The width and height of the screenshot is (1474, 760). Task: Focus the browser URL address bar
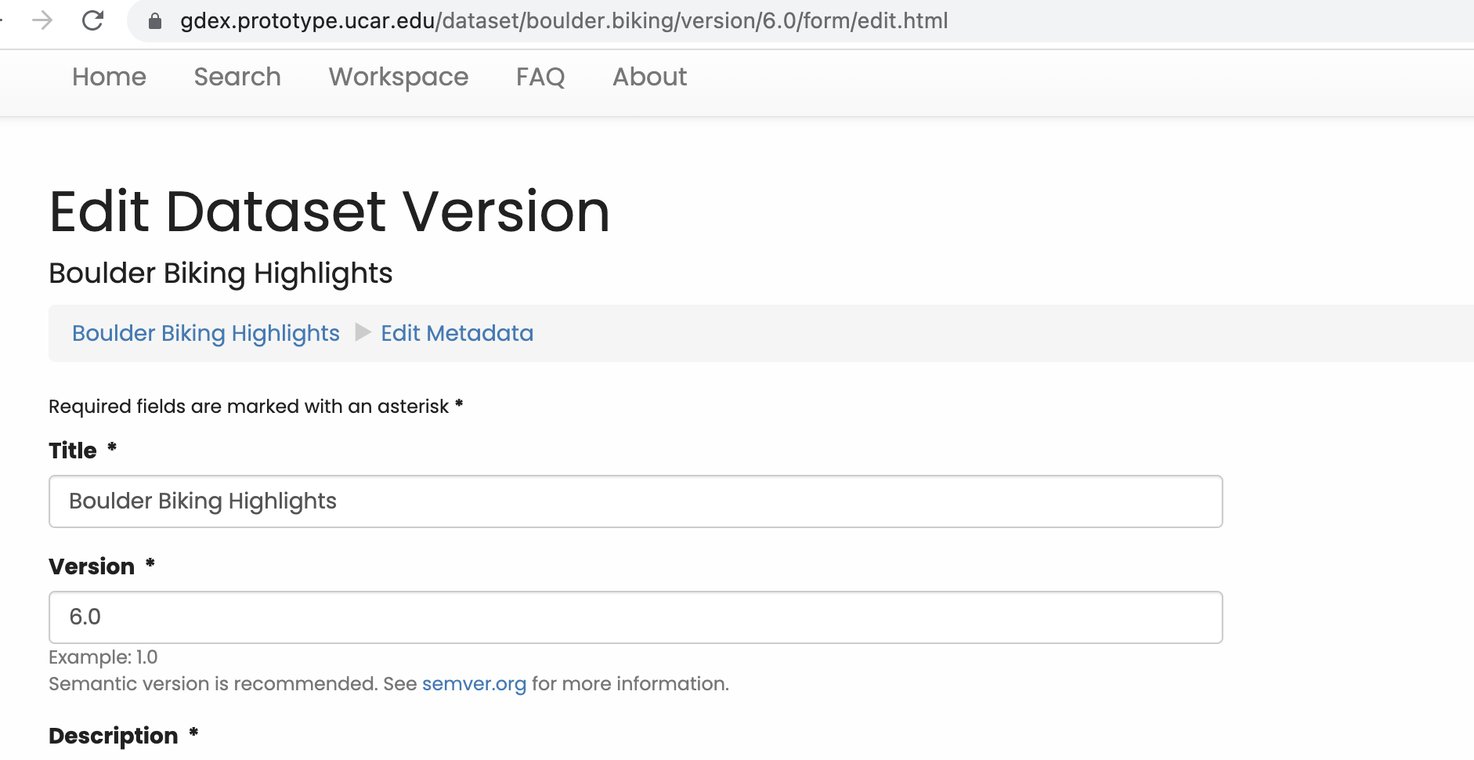(x=564, y=21)
